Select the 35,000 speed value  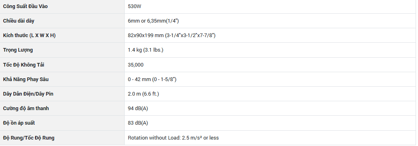tap(136, 65)
